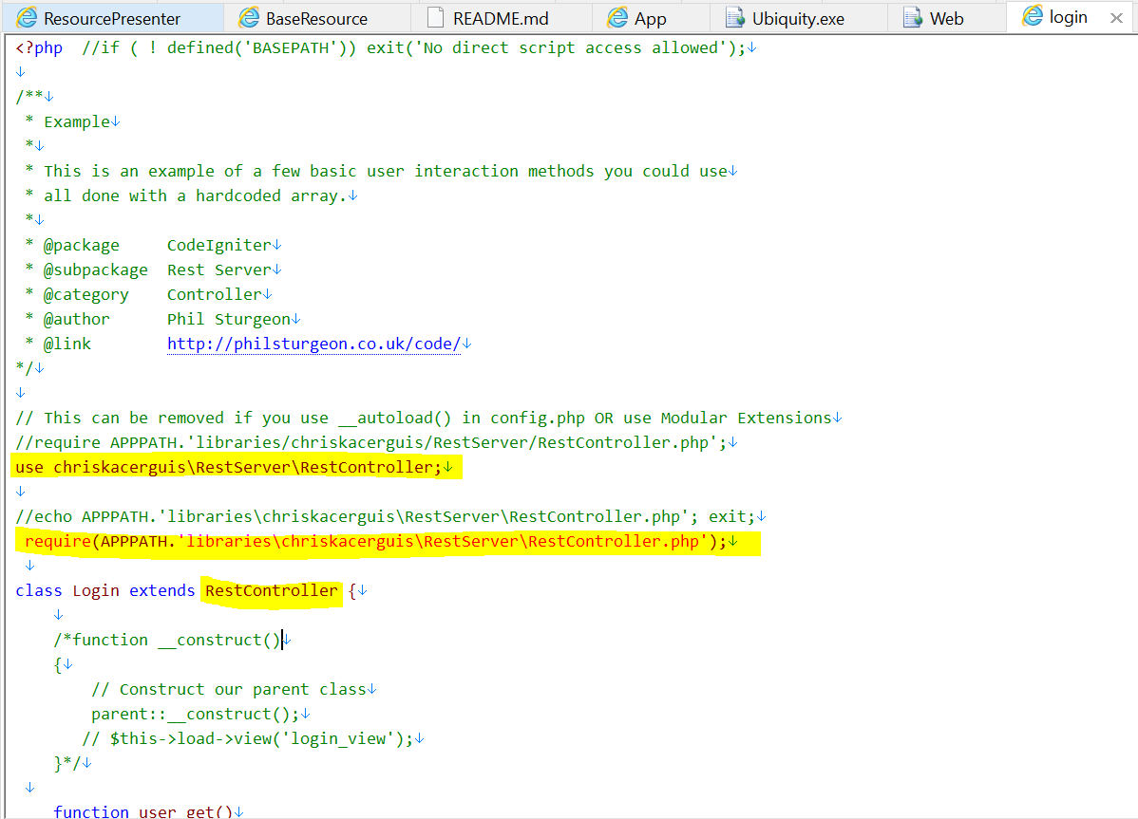Switch to the Web tab

coord(945,17)
